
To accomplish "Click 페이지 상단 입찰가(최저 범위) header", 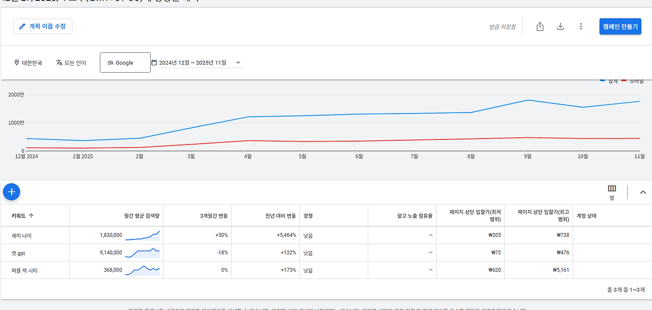I will coord(475,215).
